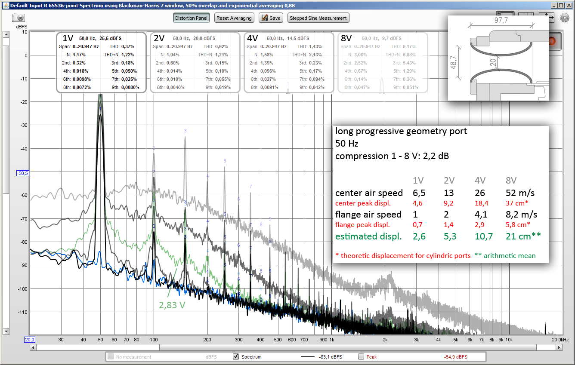
Task: Click the red record button
Action: 555,41
